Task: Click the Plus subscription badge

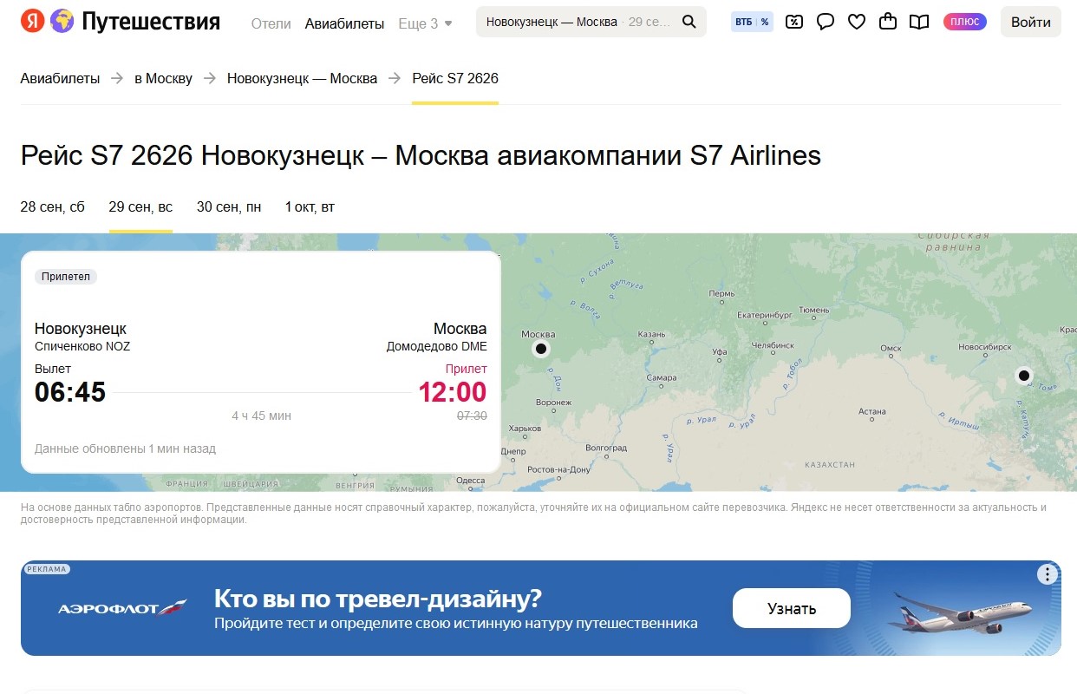Action: (x=964, y=23)
